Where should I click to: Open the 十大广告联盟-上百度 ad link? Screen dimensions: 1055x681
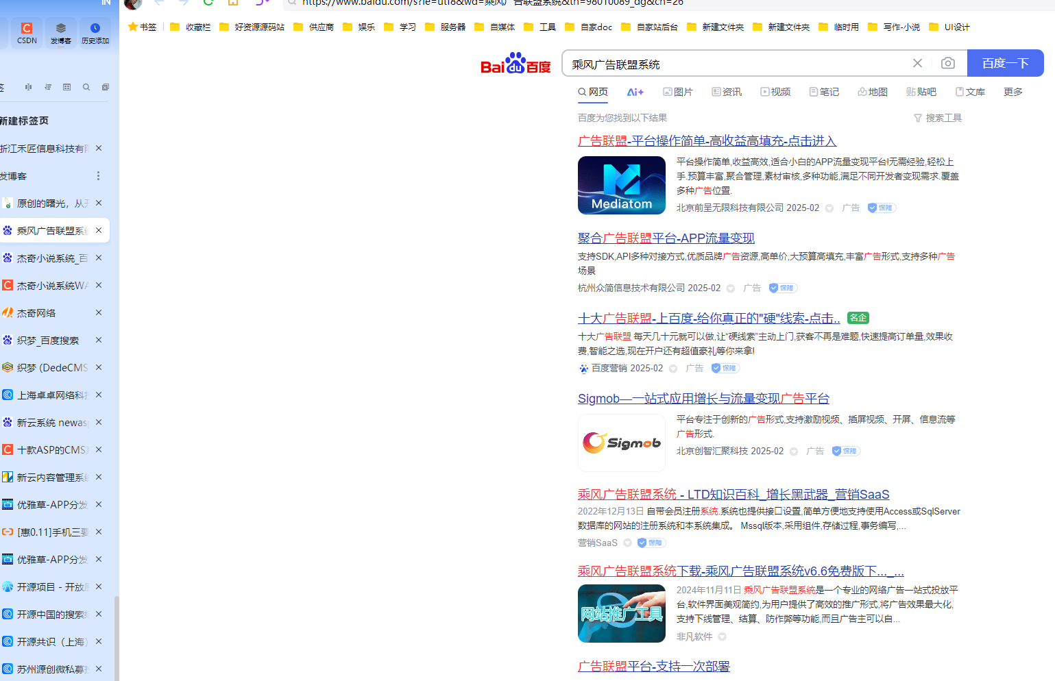[709, 318]
